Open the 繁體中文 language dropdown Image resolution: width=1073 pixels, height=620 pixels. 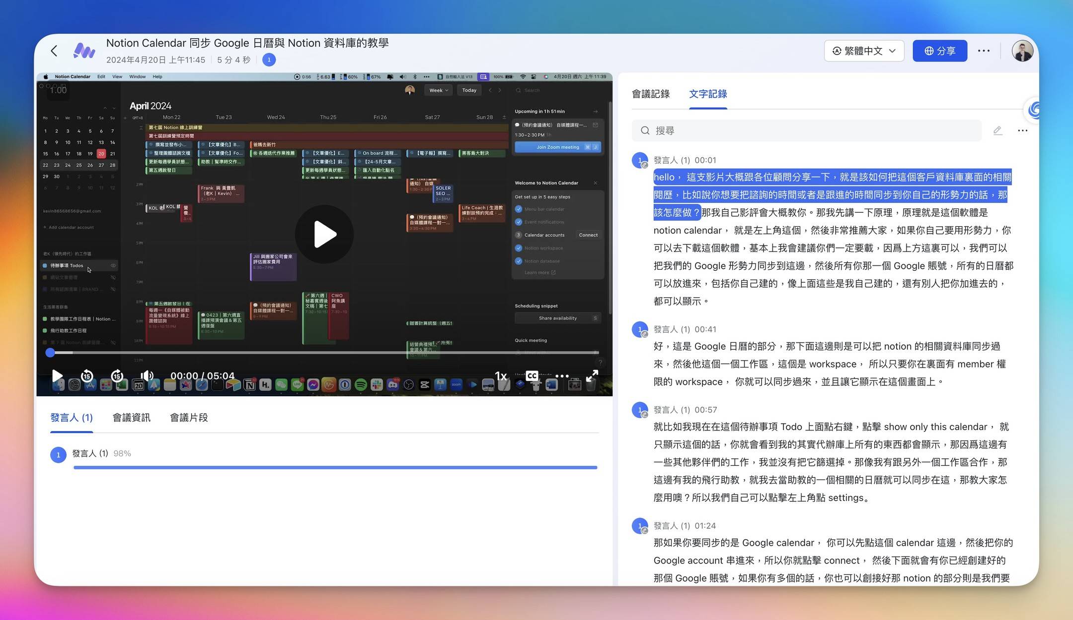click(x=864, y=51)
